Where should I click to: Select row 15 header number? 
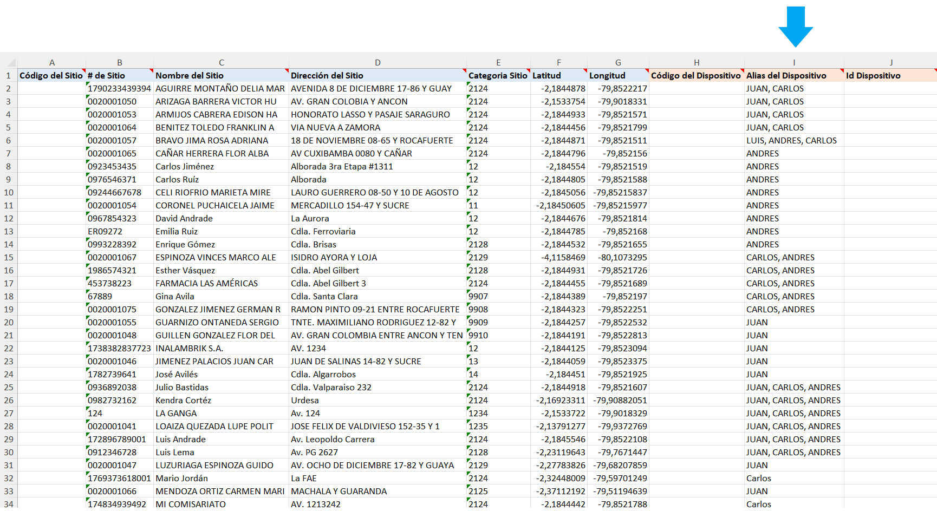9,257
